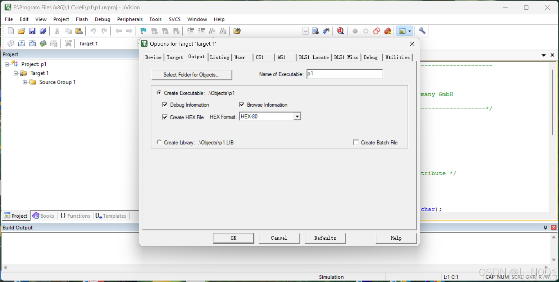Open Configuration with the wrench icon

coord(422,31)
